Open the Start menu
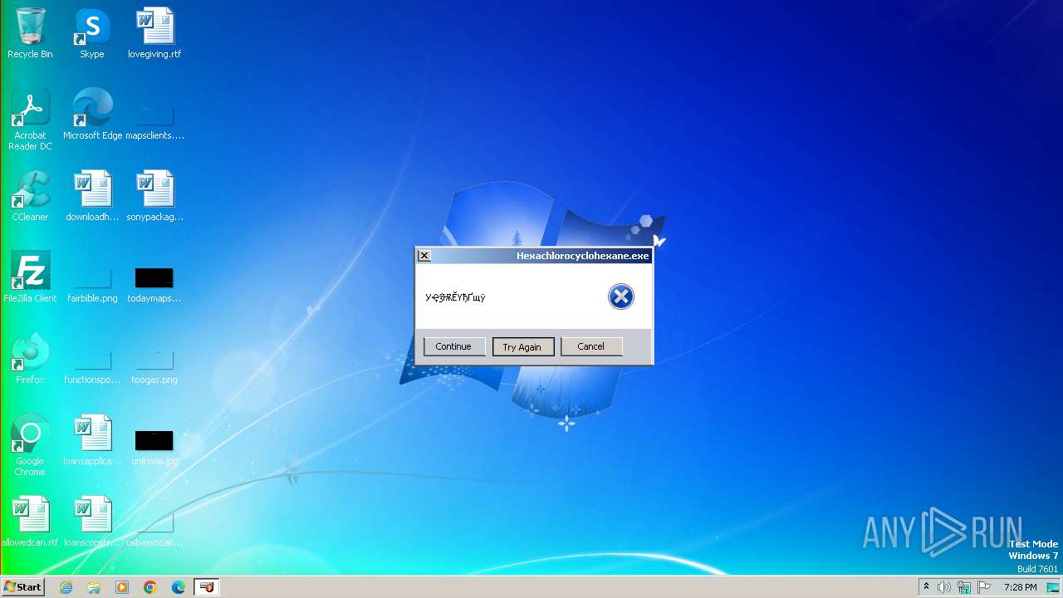 point(22,587)
